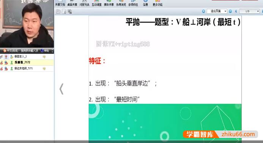Click the open document folder icon

tap(58, 11)
